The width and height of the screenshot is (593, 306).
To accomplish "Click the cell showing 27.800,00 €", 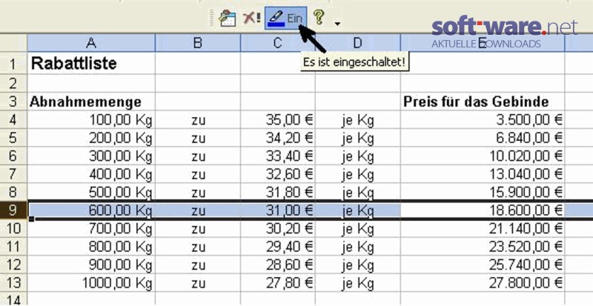I will click(x=483, y=282).
